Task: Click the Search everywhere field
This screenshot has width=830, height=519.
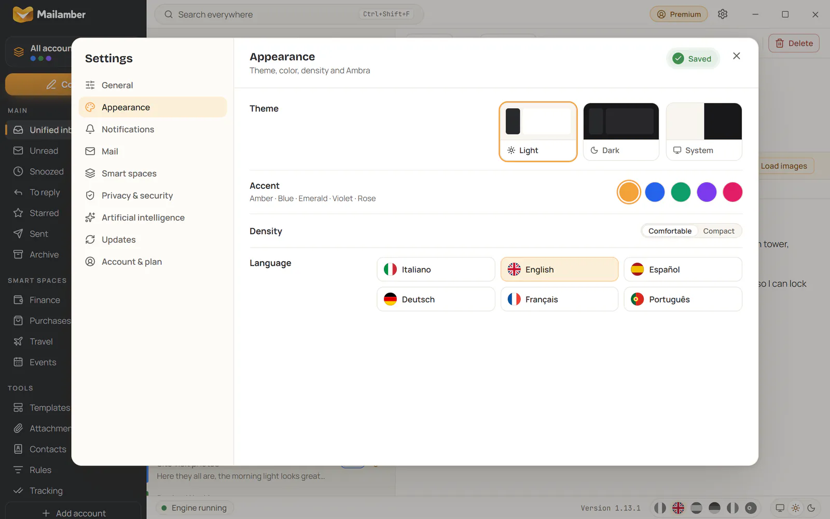Action: pos(289,15)
